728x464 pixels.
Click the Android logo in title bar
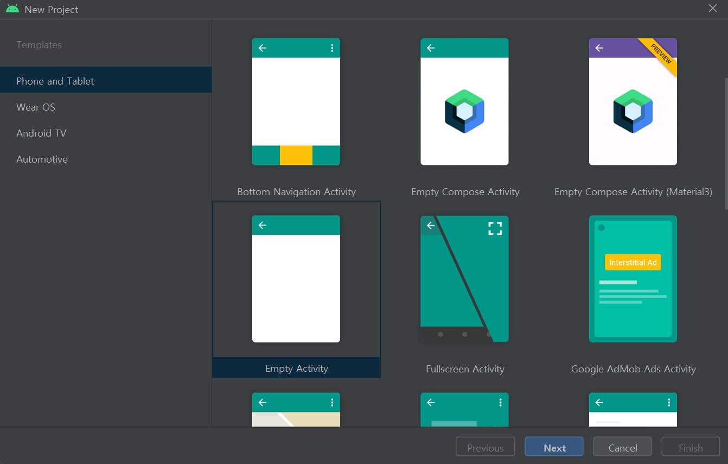(x=12, y=9)
